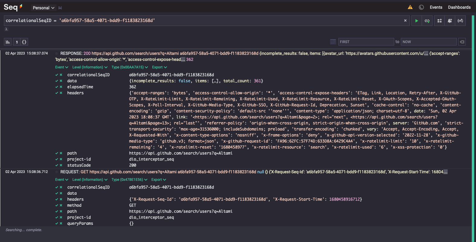
Task: Click the total_count 361 data value
Action: coord(257,81)
